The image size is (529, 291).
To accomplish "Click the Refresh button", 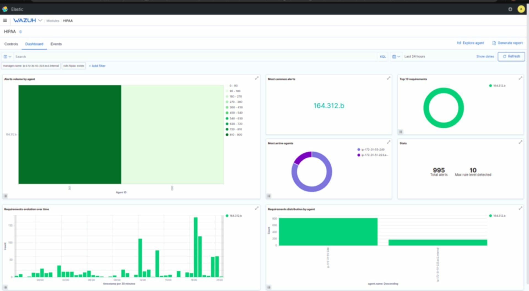I will click(511, 56).
